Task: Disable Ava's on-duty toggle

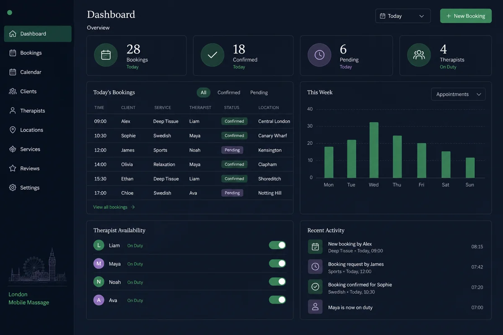Action: coord(277,300)
